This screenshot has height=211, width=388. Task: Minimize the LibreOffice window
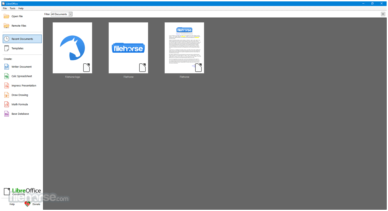[x=363, y=4]
